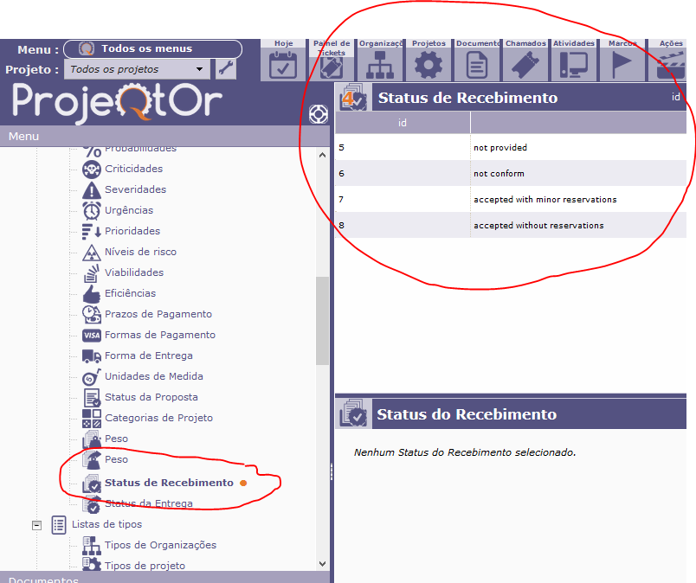Select the 'not provided' row
The width and height of the screenshot is (696, 583).
pyautogui.click(x=511, y=147)
